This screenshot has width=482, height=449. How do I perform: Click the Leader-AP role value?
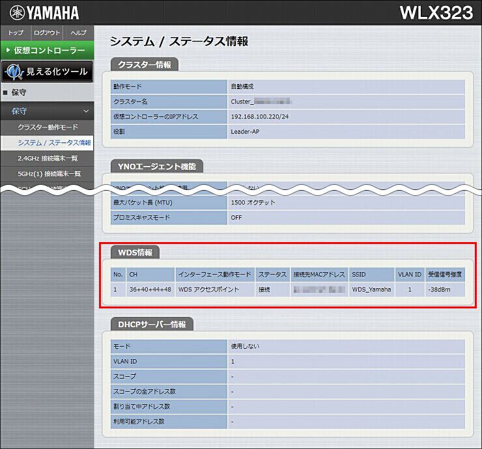click(x=245, y=131)
